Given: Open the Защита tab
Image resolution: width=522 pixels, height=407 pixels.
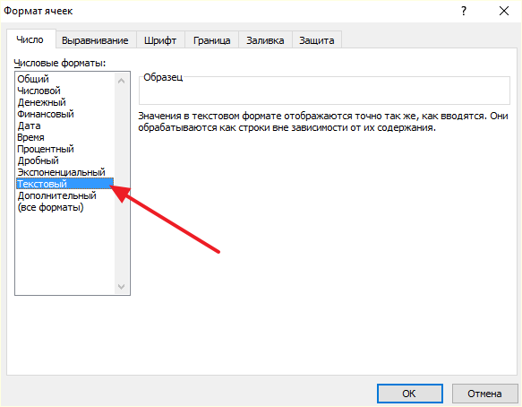Looking at the screenshot, I should pyautogui.click(x=317, y=40).
